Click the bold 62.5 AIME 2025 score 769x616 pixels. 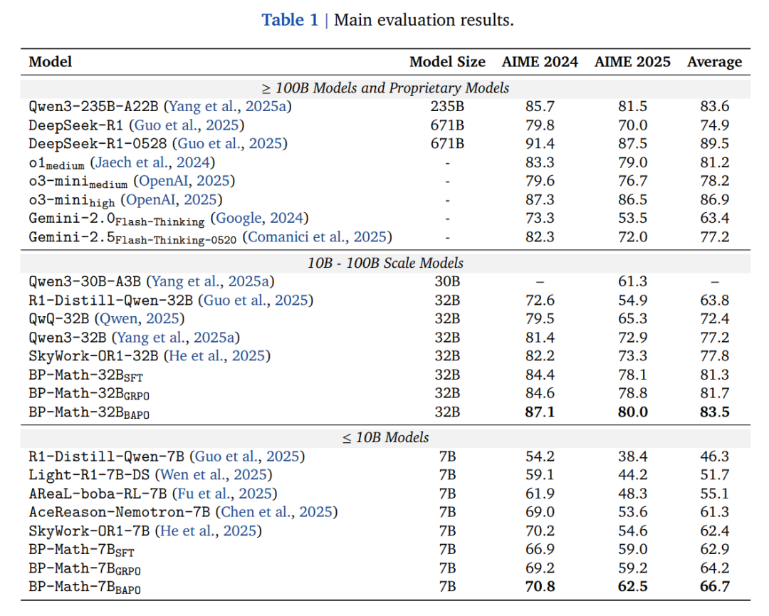click(x=633, y=587)
